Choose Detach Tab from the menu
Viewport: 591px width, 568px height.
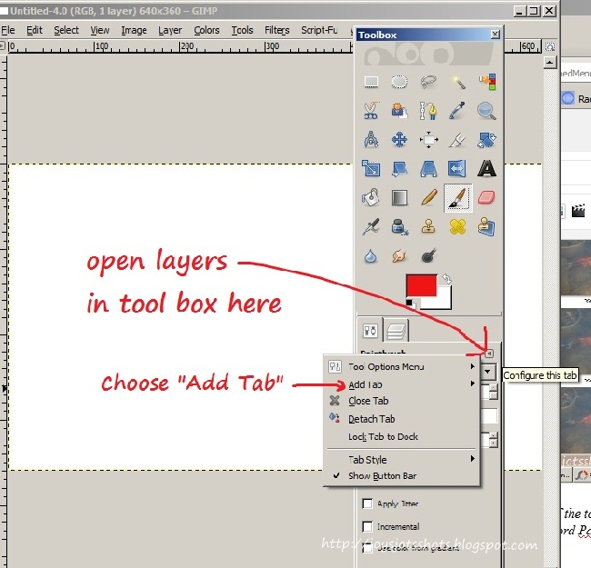point(401,418)
